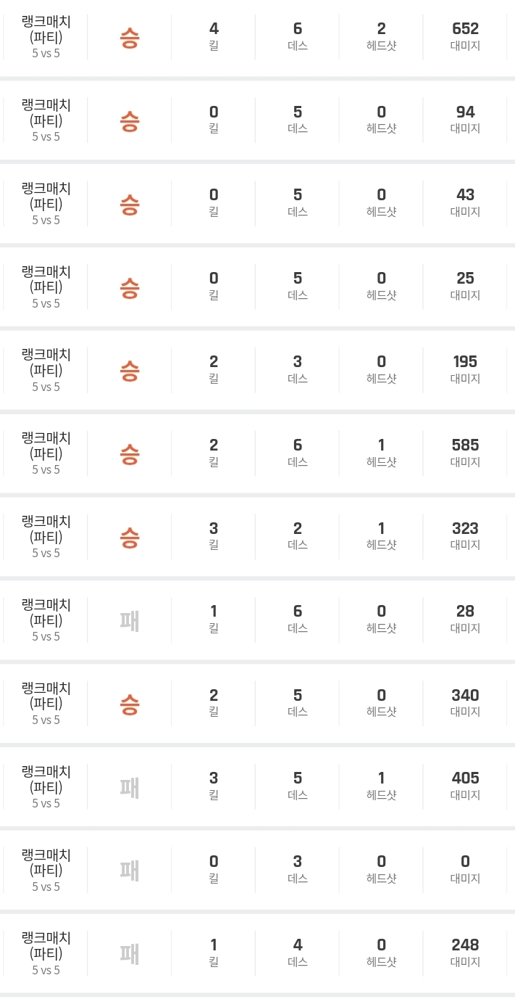Click the 25 damage value
This screenshot has height=999, width=515.
[465, 279]
